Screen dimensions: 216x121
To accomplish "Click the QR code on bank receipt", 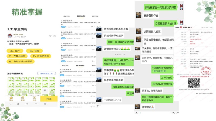I will pyautogui.click(x=194, y=83).
